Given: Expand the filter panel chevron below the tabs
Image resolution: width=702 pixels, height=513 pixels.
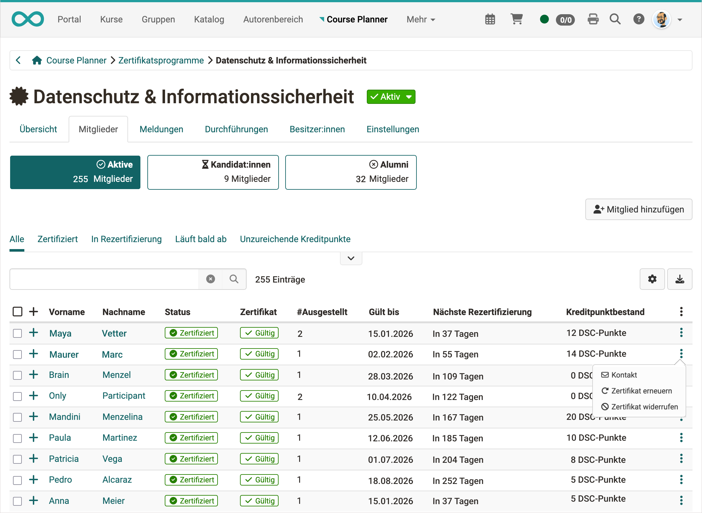Looking at the screenshot, I should coord(351,258).
